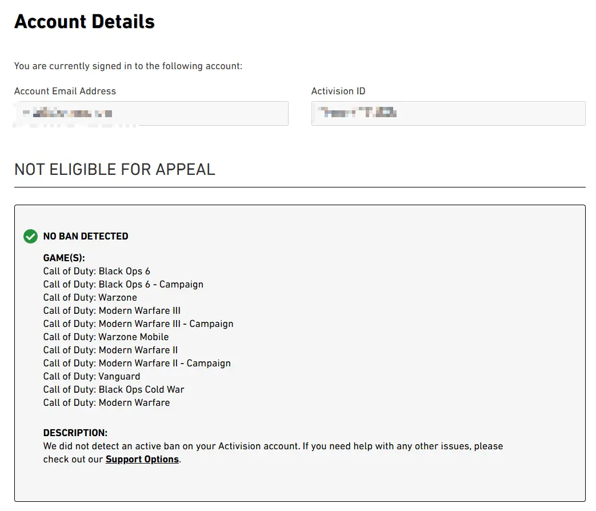Screen dimensions: 596x511
Task: Click the NOT ELIGIBLE FOR APPEAL heading
Action: 115,169
